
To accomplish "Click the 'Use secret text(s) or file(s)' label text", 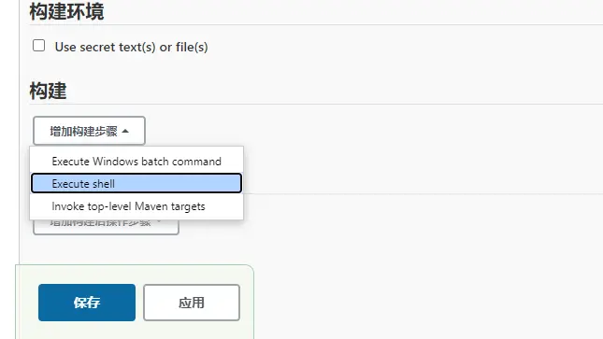I will (x=131, y=47).
